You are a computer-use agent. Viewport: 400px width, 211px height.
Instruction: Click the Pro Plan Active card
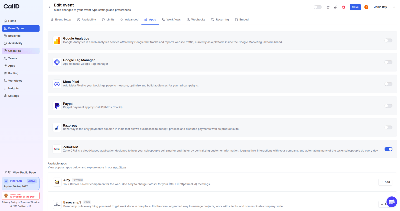tap(21, 184)
